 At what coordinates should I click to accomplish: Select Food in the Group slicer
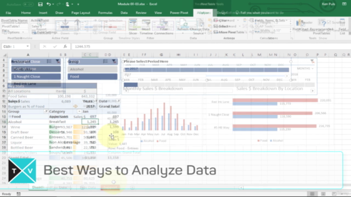coord(93,77)
